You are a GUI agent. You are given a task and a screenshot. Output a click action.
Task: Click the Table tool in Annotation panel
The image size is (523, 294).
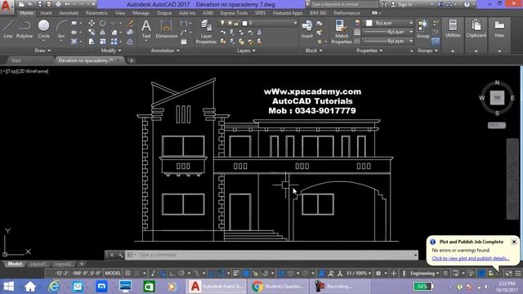point(184,42)
